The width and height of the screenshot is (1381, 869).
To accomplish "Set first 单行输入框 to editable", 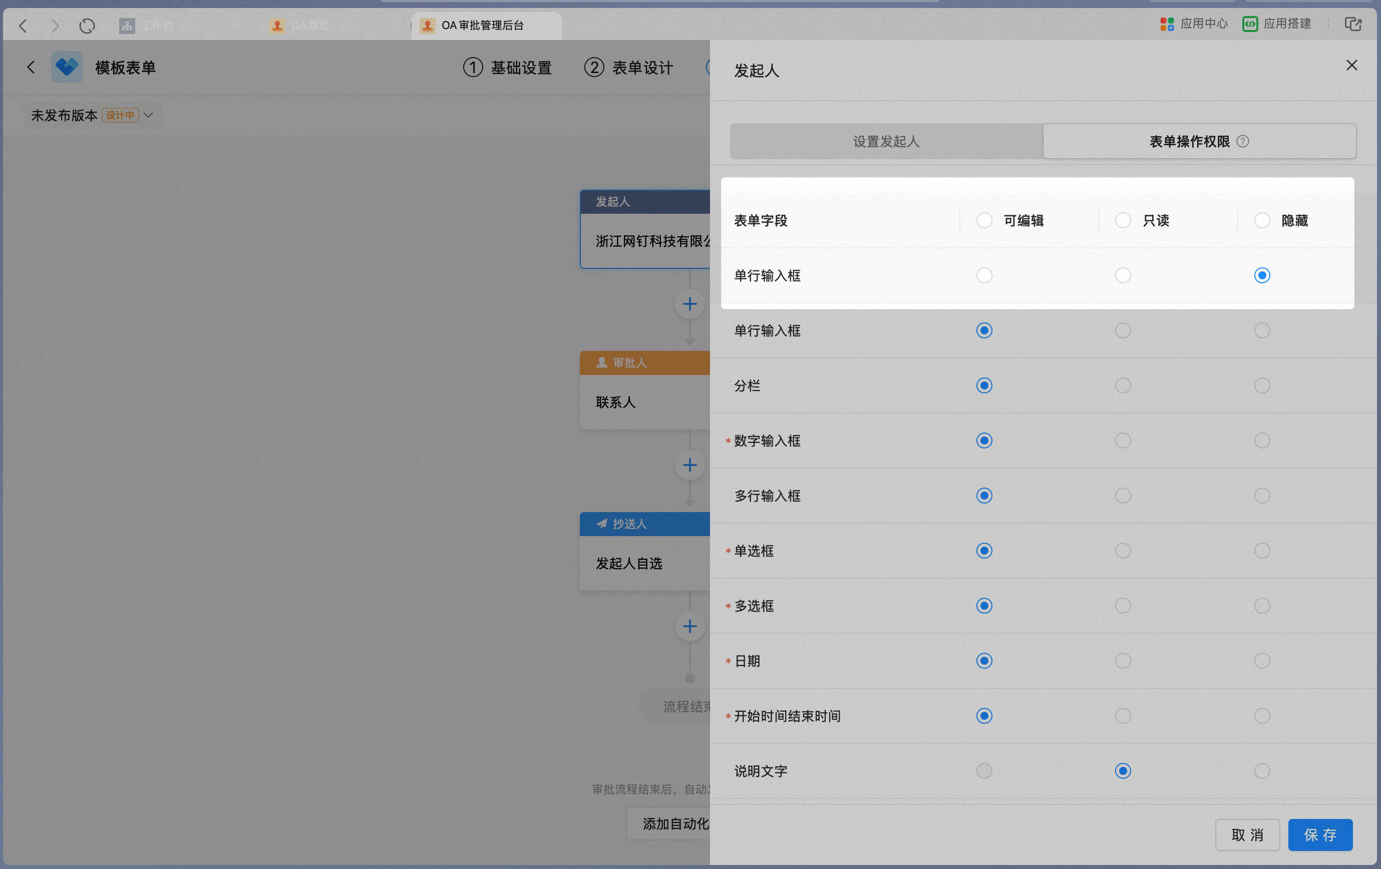I will 984,276.
